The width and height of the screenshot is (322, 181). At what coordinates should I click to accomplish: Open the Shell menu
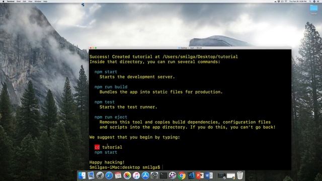(19, 1)
